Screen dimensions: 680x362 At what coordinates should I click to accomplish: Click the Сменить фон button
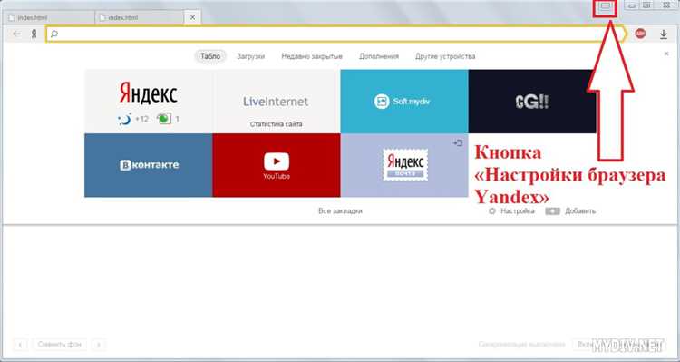pos(60,344)
